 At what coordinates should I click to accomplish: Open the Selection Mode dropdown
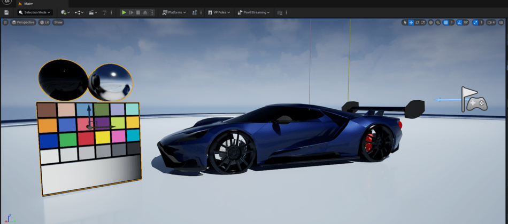tap(34, 12)
